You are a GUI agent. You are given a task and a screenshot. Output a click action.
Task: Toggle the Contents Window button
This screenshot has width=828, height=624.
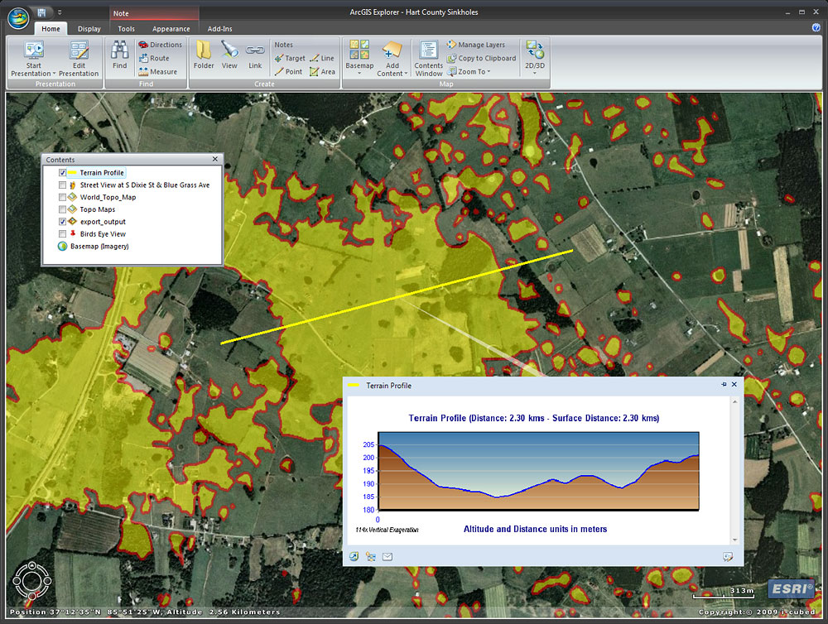428,58
